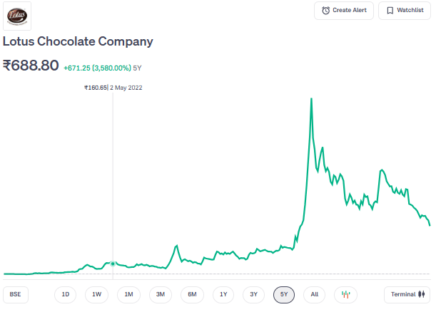
Task: Click the 2 May 2022 chart marker dot
Action: (113, 264)
